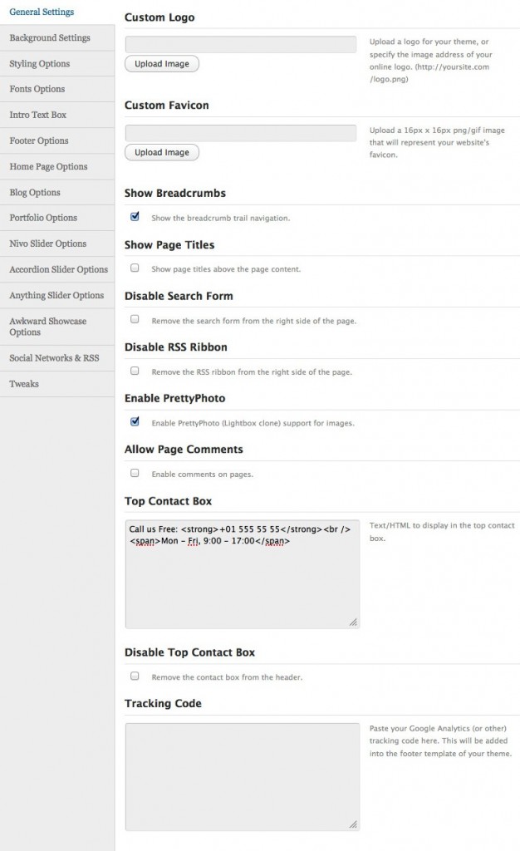This screenshot has height=851, width=520.
Task: Grab the Top Contact Box resize handle
Action: point(353,622)
